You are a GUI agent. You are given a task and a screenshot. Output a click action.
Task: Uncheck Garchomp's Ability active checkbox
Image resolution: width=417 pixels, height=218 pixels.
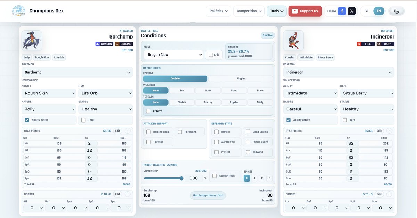[x=27, y=120]
